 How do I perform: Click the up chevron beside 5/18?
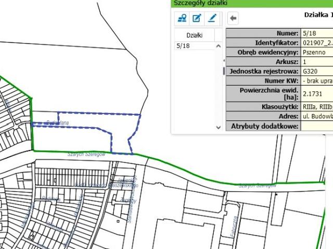click(219, 46)
